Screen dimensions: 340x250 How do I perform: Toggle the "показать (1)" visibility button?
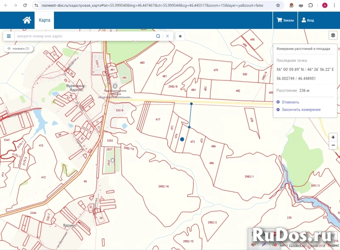(x=18, y=49)
